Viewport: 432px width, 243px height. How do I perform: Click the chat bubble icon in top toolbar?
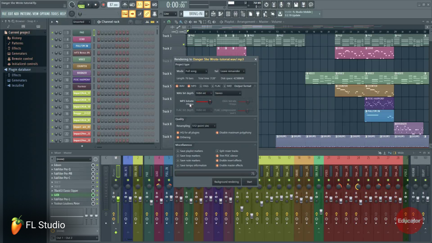311,5
